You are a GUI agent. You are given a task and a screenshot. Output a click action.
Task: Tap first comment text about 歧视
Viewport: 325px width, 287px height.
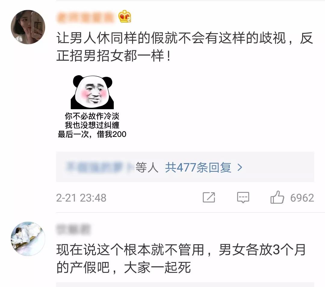point(185,47)
